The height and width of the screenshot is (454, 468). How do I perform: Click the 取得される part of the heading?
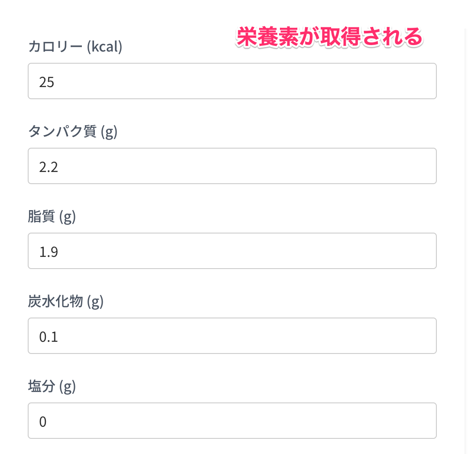(x=371, y=37)
